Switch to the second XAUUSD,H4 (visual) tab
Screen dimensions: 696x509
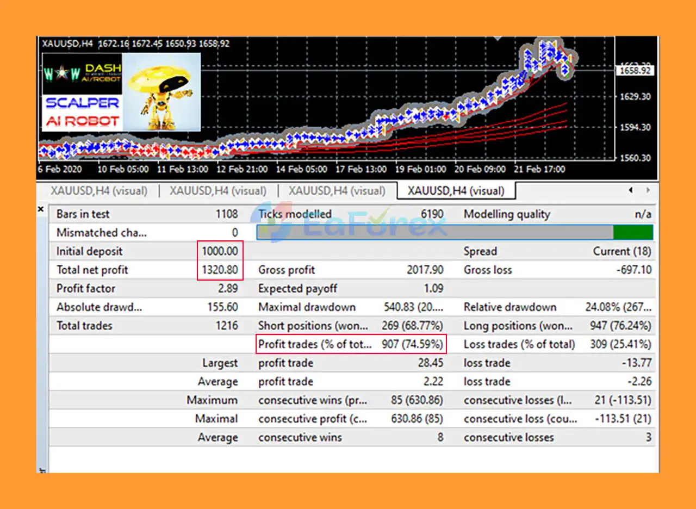click(x=217, y=191)
